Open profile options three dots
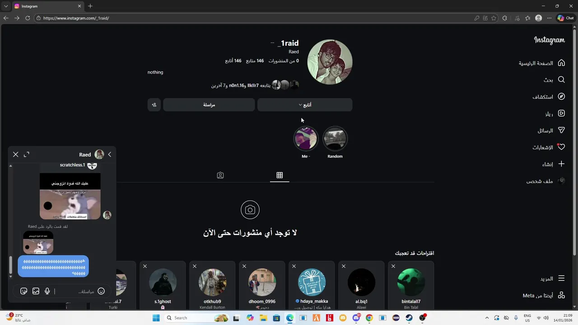The image size is (578, 325). tap(272, 43)
